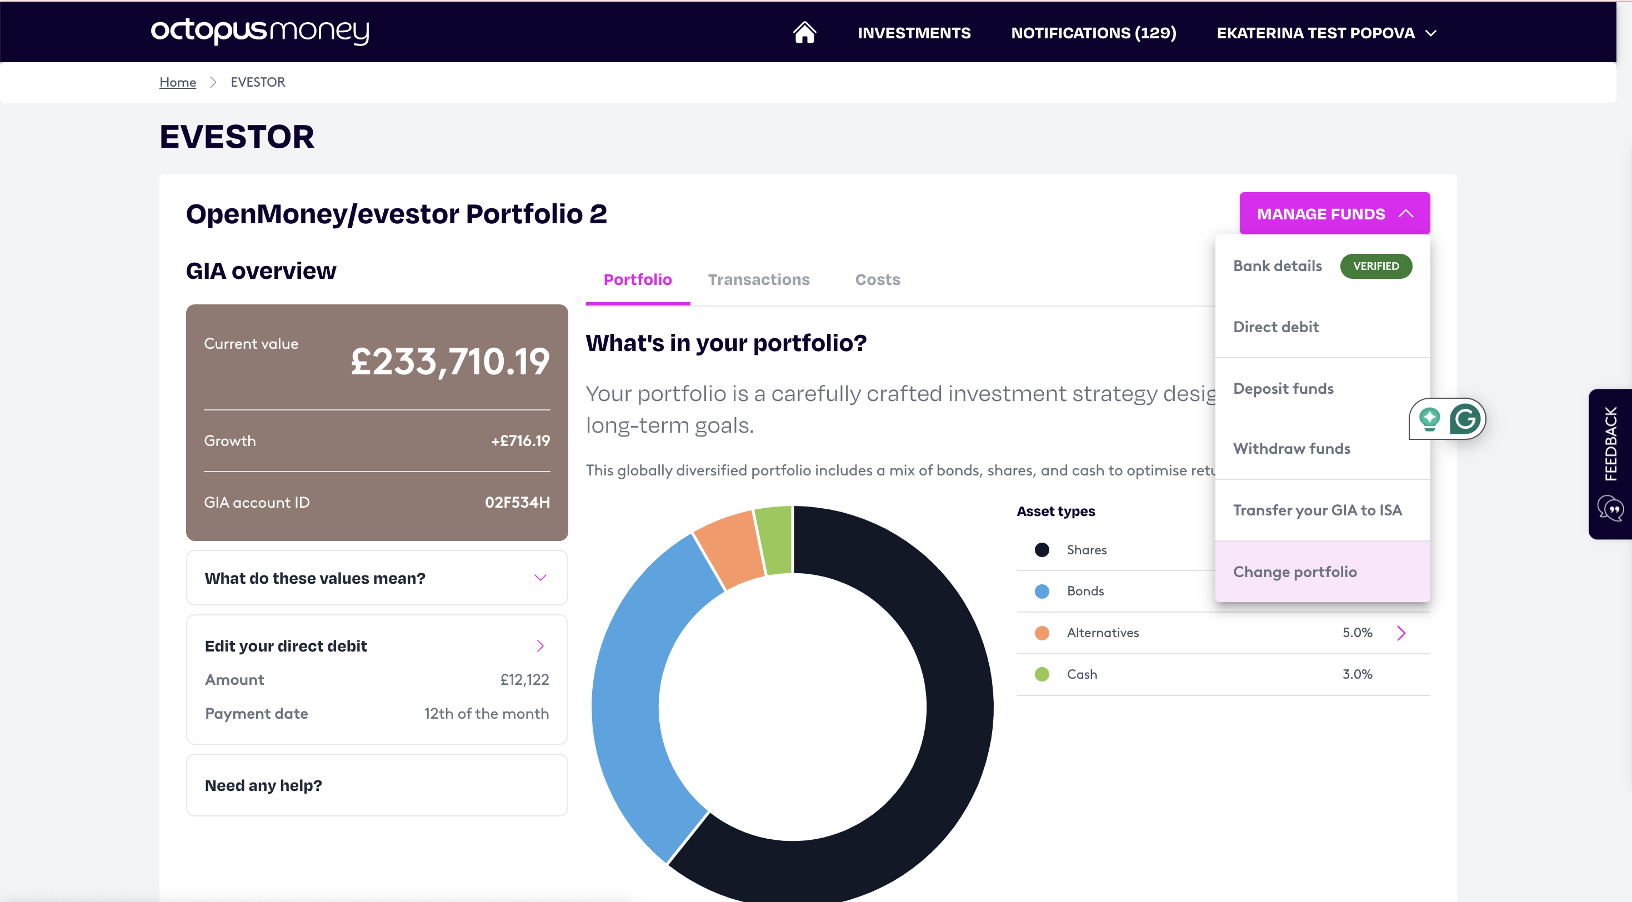Click the Alternatives orange color dot
The width and height of the screenshot is (1632, 902).
click(x=1042, y=633)
